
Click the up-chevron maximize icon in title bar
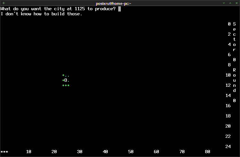pyautogui.click(x=230, y=3)
